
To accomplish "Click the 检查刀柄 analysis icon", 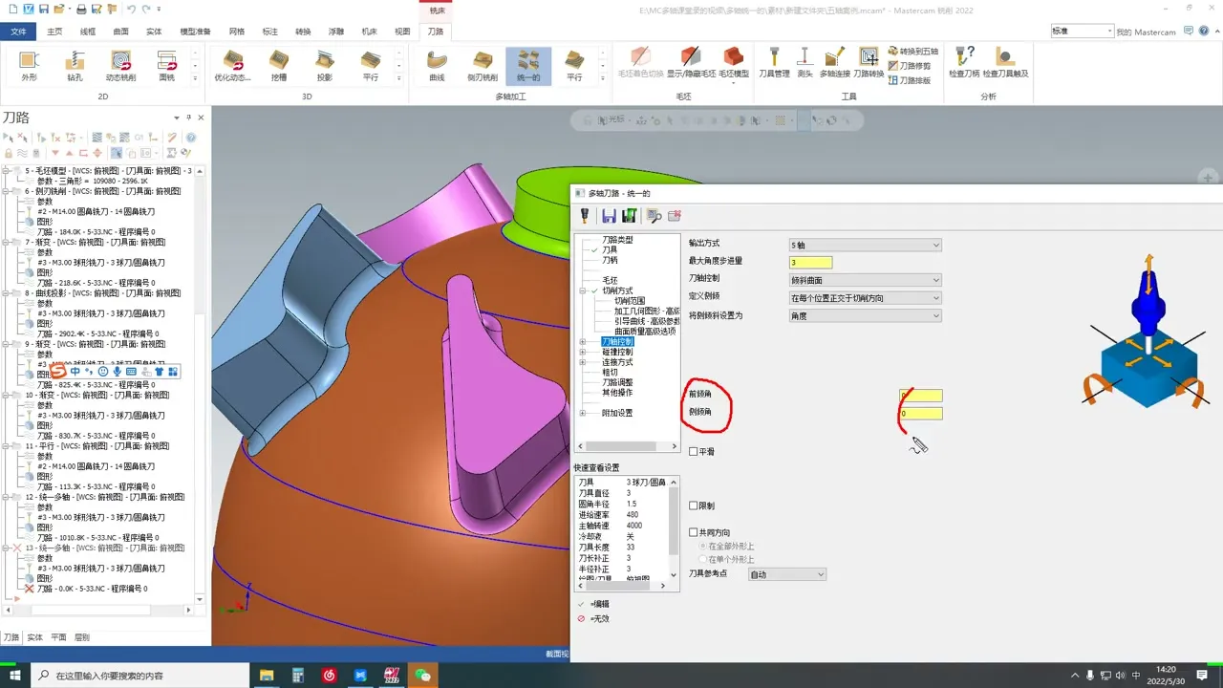I will (x=964, y=62).
